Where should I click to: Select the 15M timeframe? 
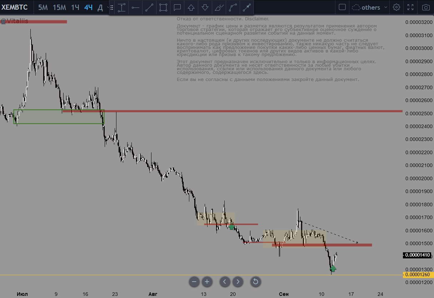(59, 7)
